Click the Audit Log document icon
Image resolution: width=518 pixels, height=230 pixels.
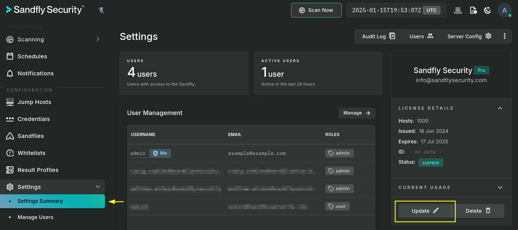coord(392,36)
